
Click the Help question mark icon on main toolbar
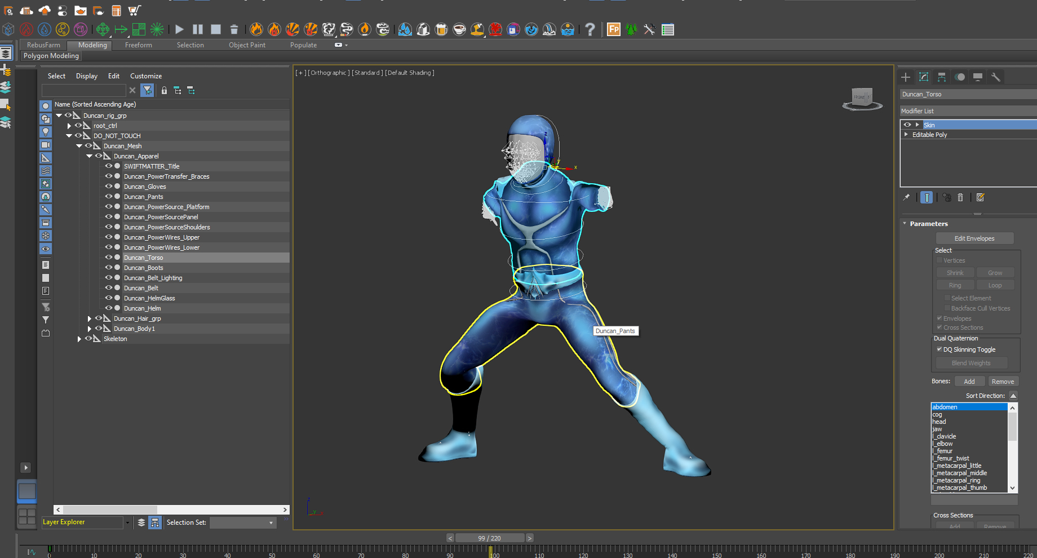pos(590,29)
